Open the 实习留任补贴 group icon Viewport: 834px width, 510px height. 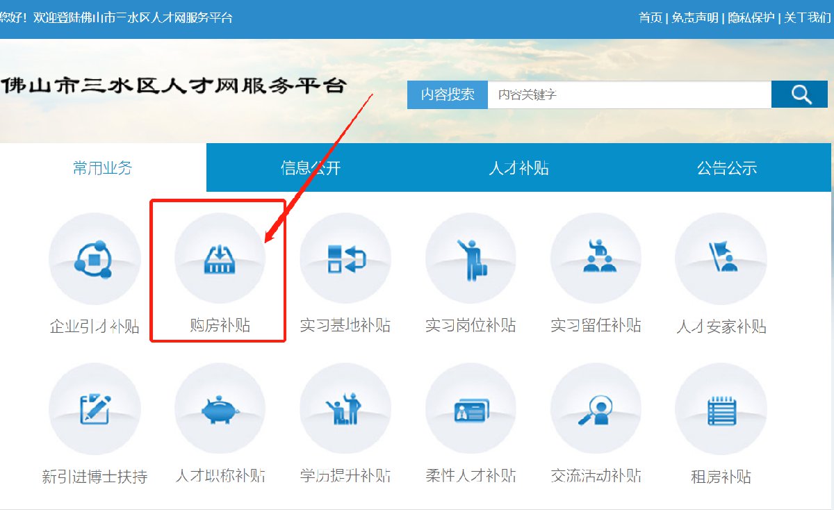point(596,259)
